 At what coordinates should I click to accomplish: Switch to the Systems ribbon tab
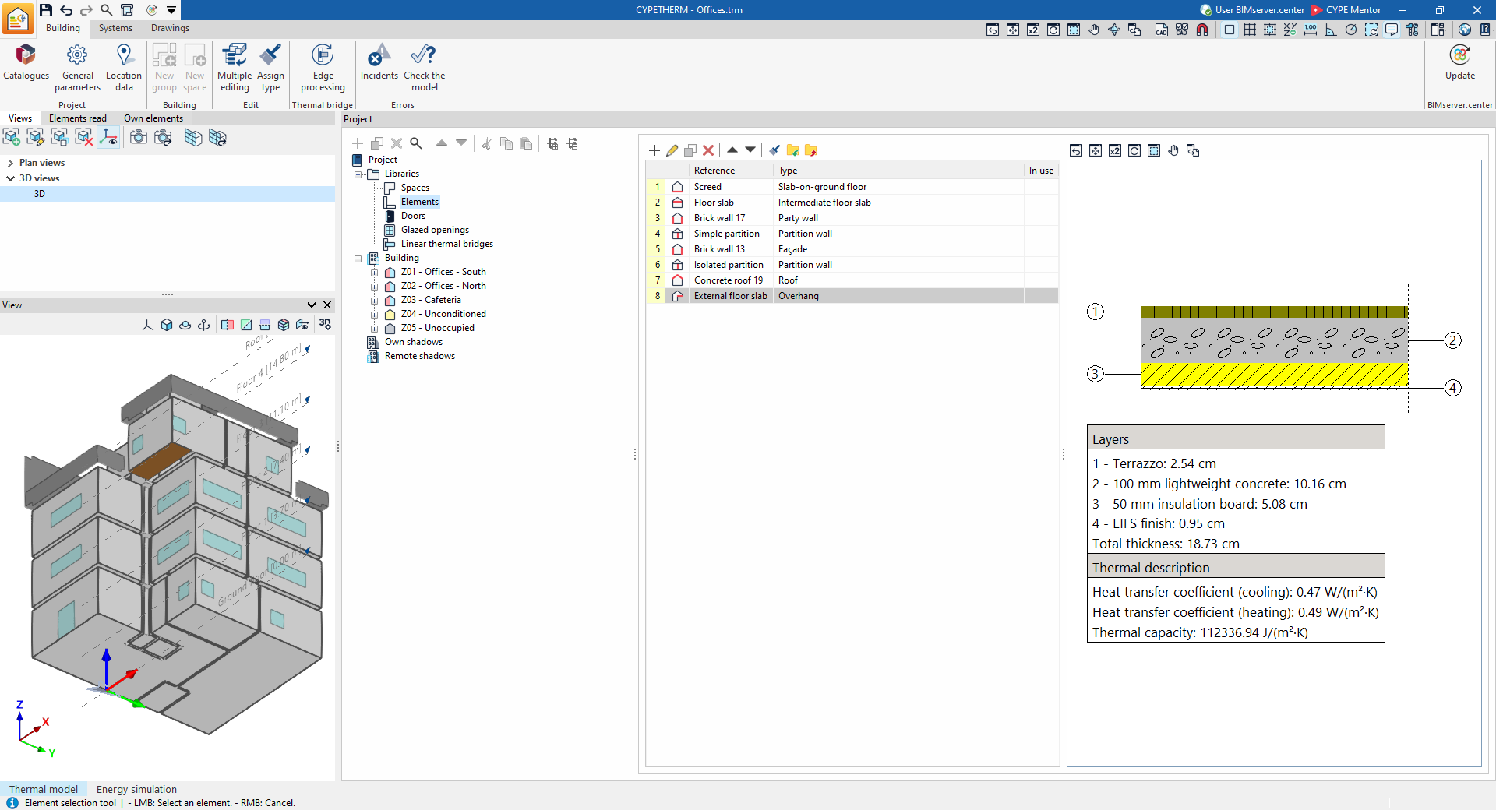115,28
